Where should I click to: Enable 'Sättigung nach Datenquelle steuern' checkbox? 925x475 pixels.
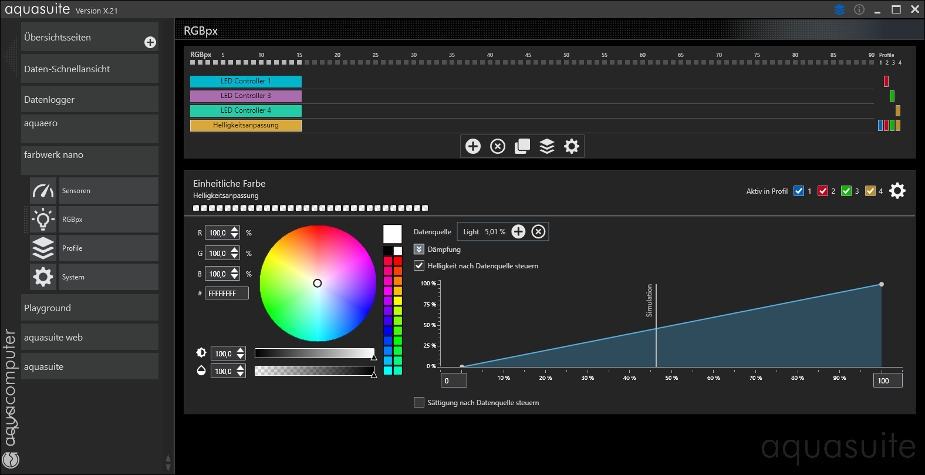pos(419,402)
